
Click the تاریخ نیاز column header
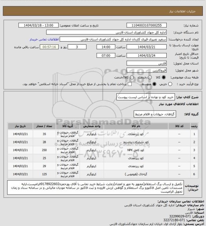[x=20, y=126]
